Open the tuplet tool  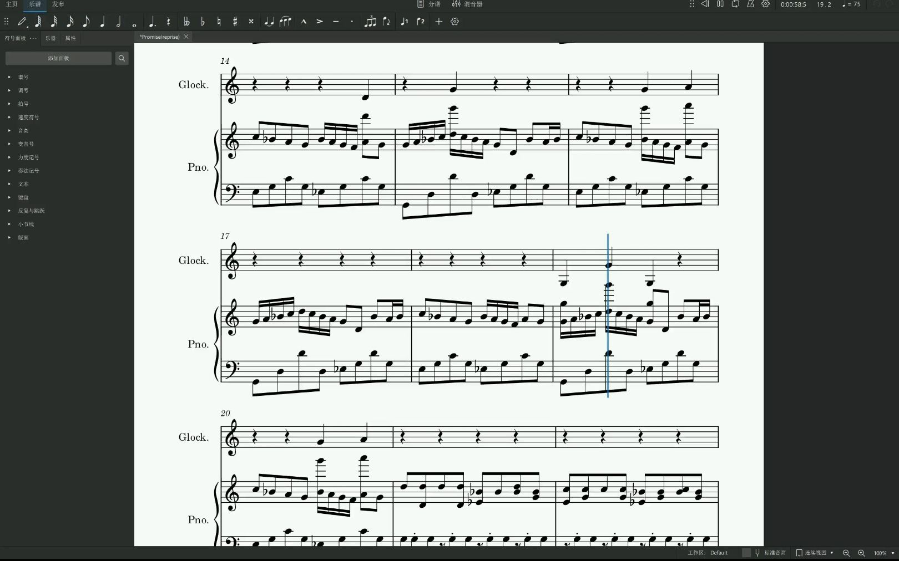[370, 22]
